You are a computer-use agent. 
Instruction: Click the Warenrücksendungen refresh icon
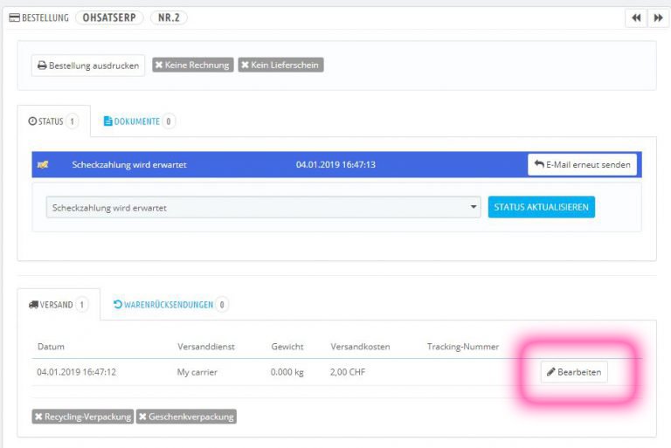click(118, 304)
